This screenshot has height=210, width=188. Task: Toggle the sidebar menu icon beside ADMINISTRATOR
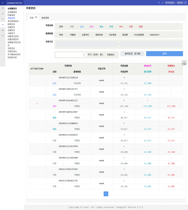(3, 3)
